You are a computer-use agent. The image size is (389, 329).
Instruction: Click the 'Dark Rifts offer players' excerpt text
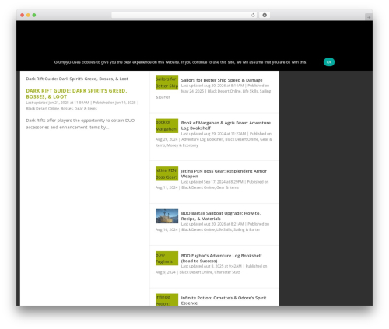[80, 124]
